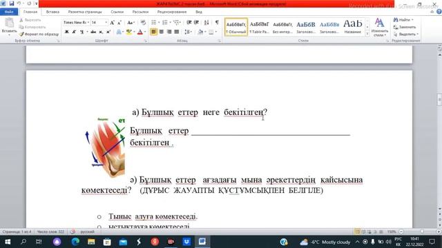Open Dropbox from the taskbar

[186, 242]
